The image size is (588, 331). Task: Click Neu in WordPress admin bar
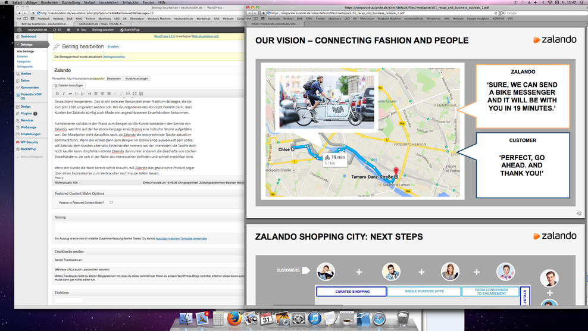tap(82, 30)
